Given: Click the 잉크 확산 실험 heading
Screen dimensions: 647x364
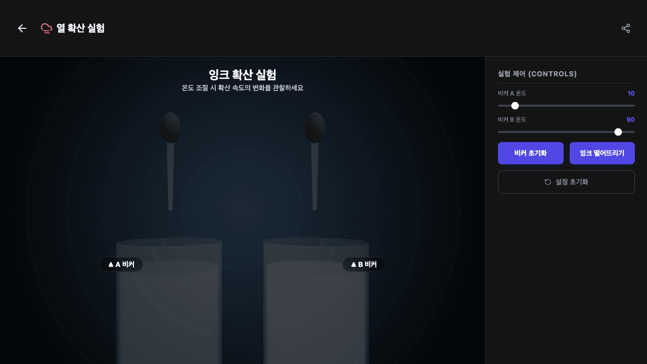Looking at the screenshot, I should point(243,74).
